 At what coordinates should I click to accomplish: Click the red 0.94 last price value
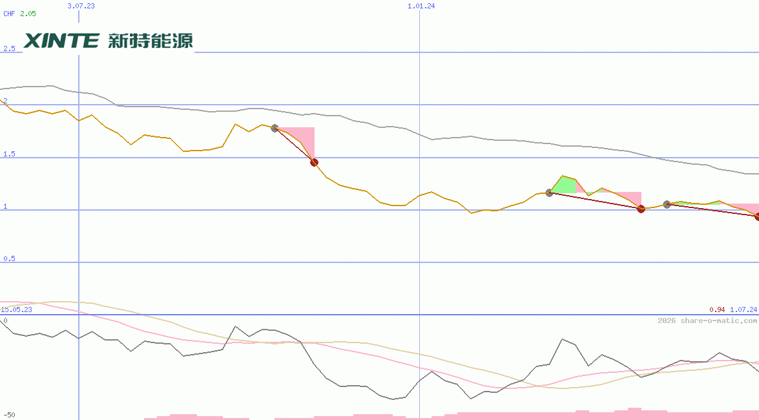pos(718,310)
